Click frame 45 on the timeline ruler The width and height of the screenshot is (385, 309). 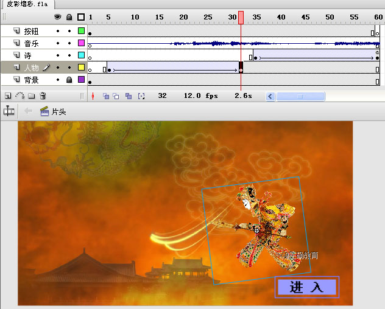305,17
